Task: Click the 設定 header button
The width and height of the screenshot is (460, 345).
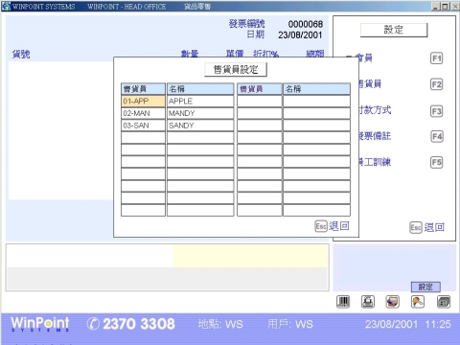Action: (394, 30)
